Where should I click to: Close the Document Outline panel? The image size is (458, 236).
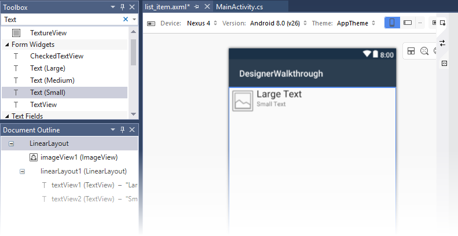point(132,130)
